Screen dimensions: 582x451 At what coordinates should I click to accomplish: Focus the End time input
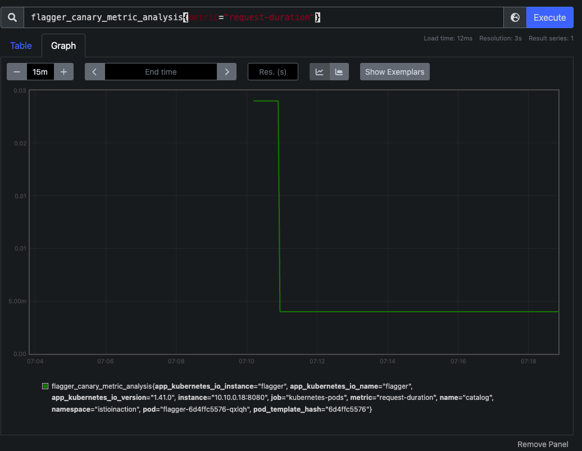161,72
